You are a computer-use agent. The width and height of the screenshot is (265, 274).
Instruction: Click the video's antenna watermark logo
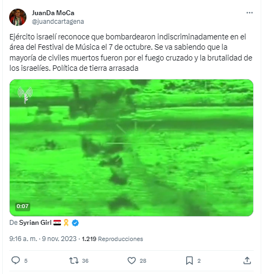tap(25, 95)
